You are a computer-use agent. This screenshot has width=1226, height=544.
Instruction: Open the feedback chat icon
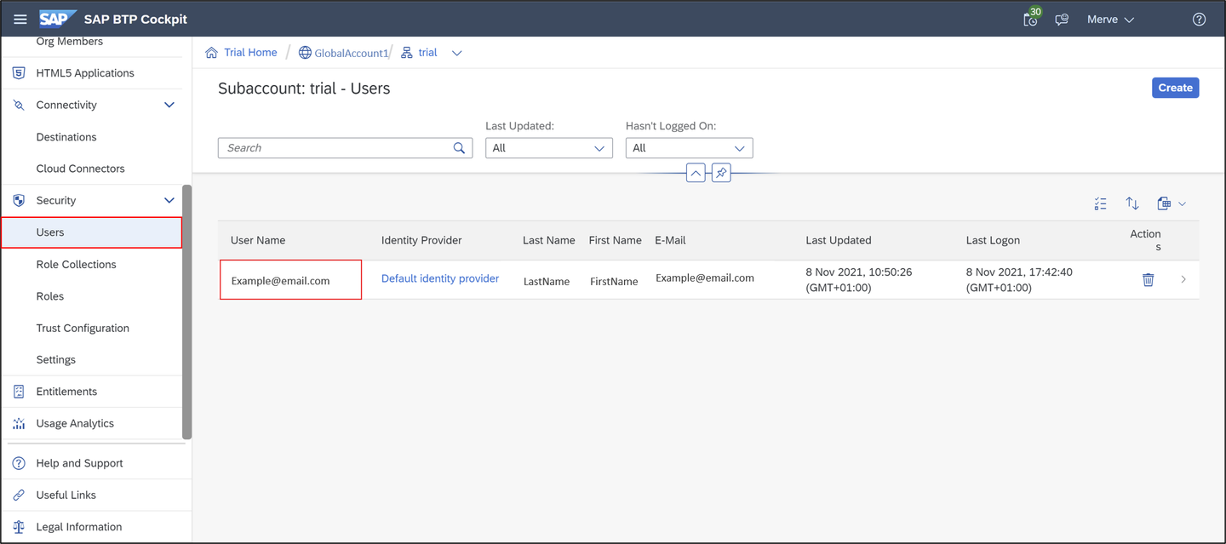point(1062,20)
